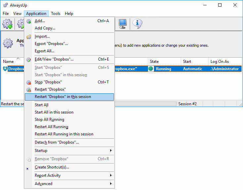This screenshot has width=243, height=190.
Task: Open the desktop monitor toolbar icon
Action: click(122, 24)
